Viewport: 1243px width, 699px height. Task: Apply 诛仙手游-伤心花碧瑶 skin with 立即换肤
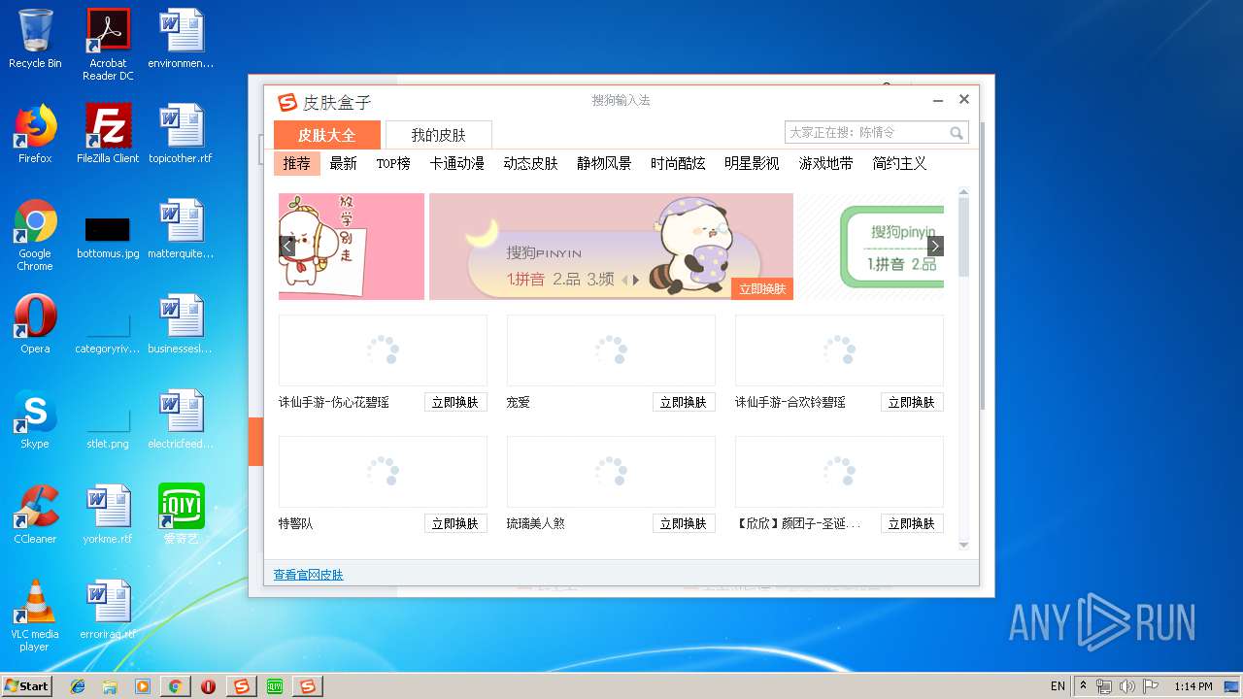click(455, 402)
